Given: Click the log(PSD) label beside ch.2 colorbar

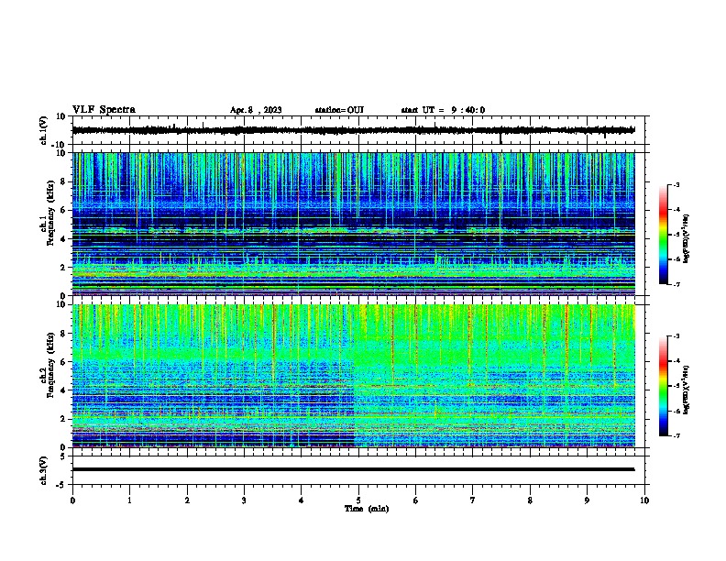Looking at the screenshot, I should tap(687, 390).
